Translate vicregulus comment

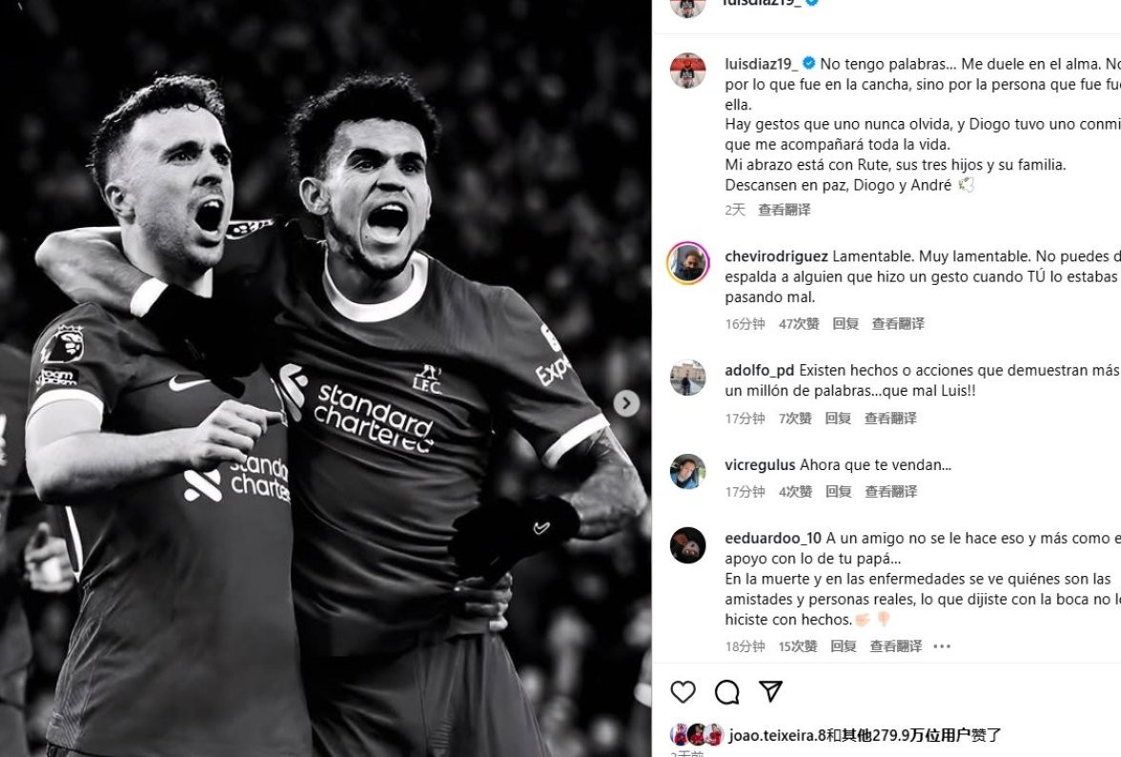890,491
